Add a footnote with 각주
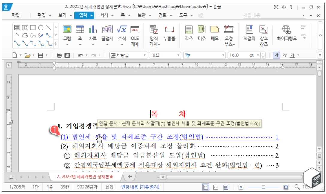This screenshot has height=194, width=326. tap(189, 33)
